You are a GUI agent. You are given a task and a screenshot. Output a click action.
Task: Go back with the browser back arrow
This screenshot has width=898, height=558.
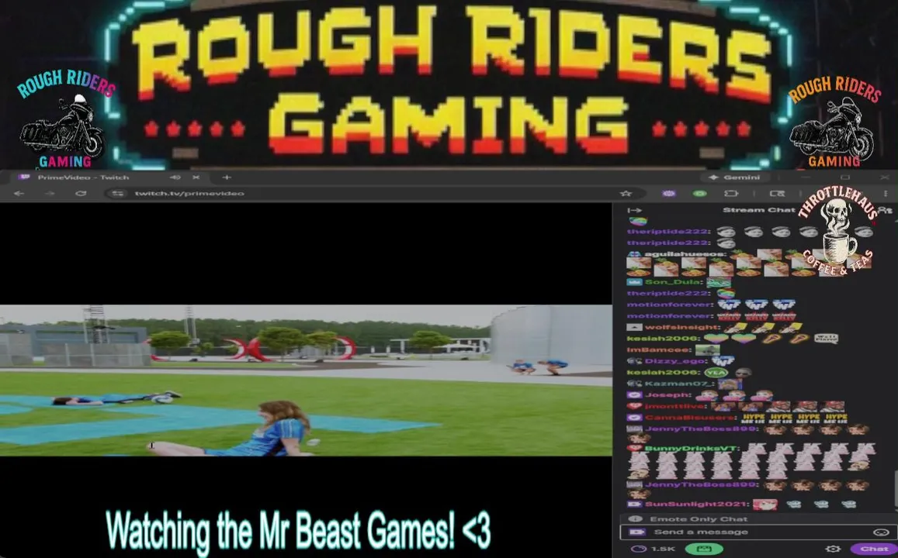tap(19, 193)
